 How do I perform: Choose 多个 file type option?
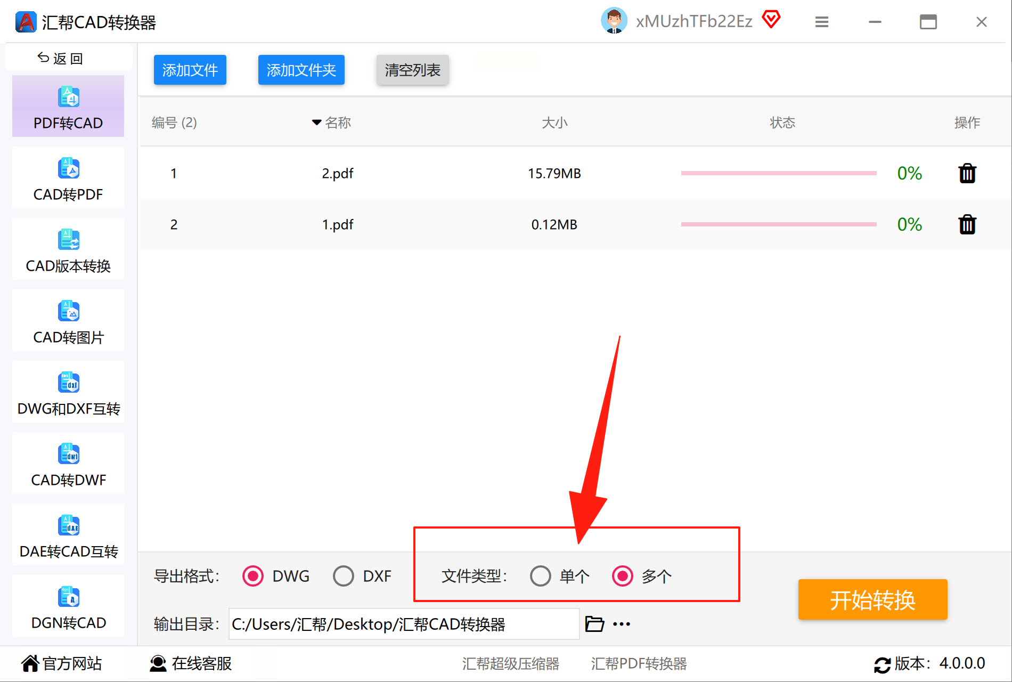click(623, 576)
